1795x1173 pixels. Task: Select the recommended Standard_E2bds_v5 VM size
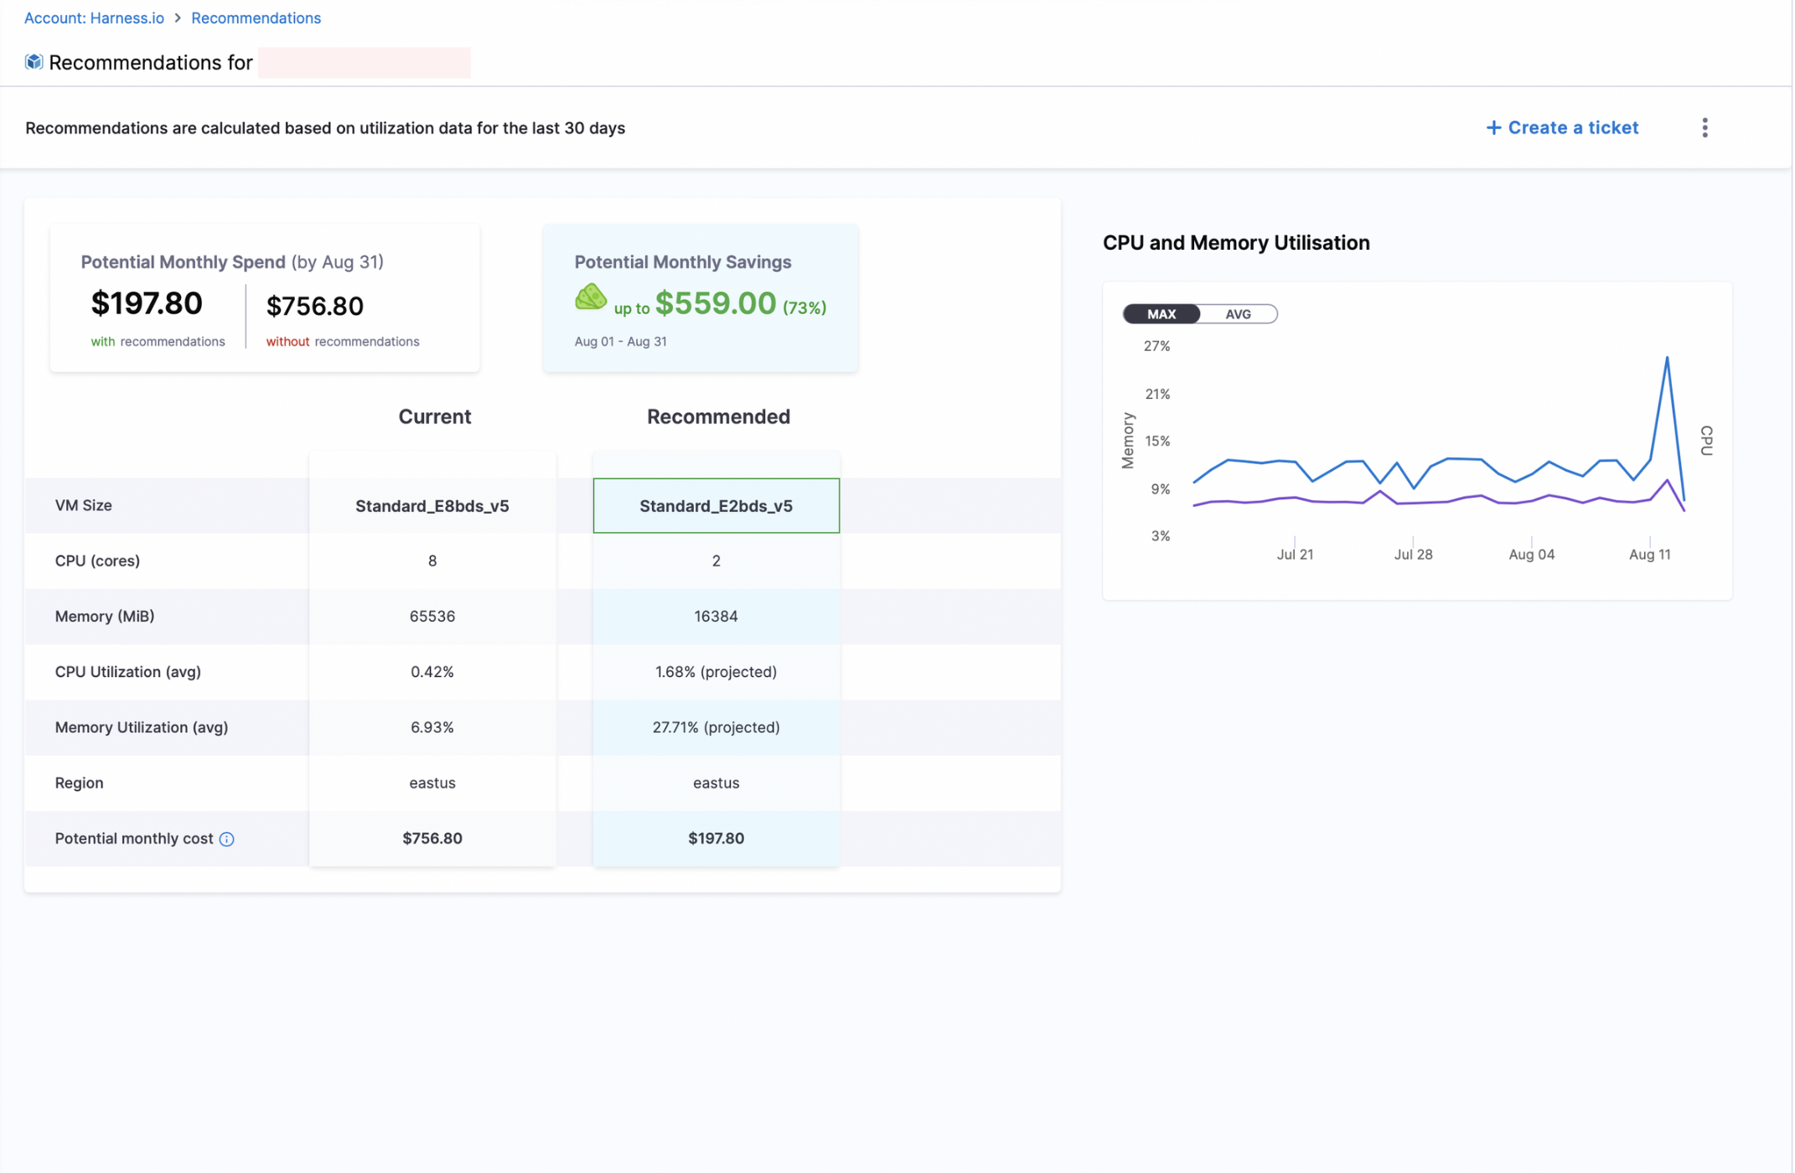[x=716, y=505]
